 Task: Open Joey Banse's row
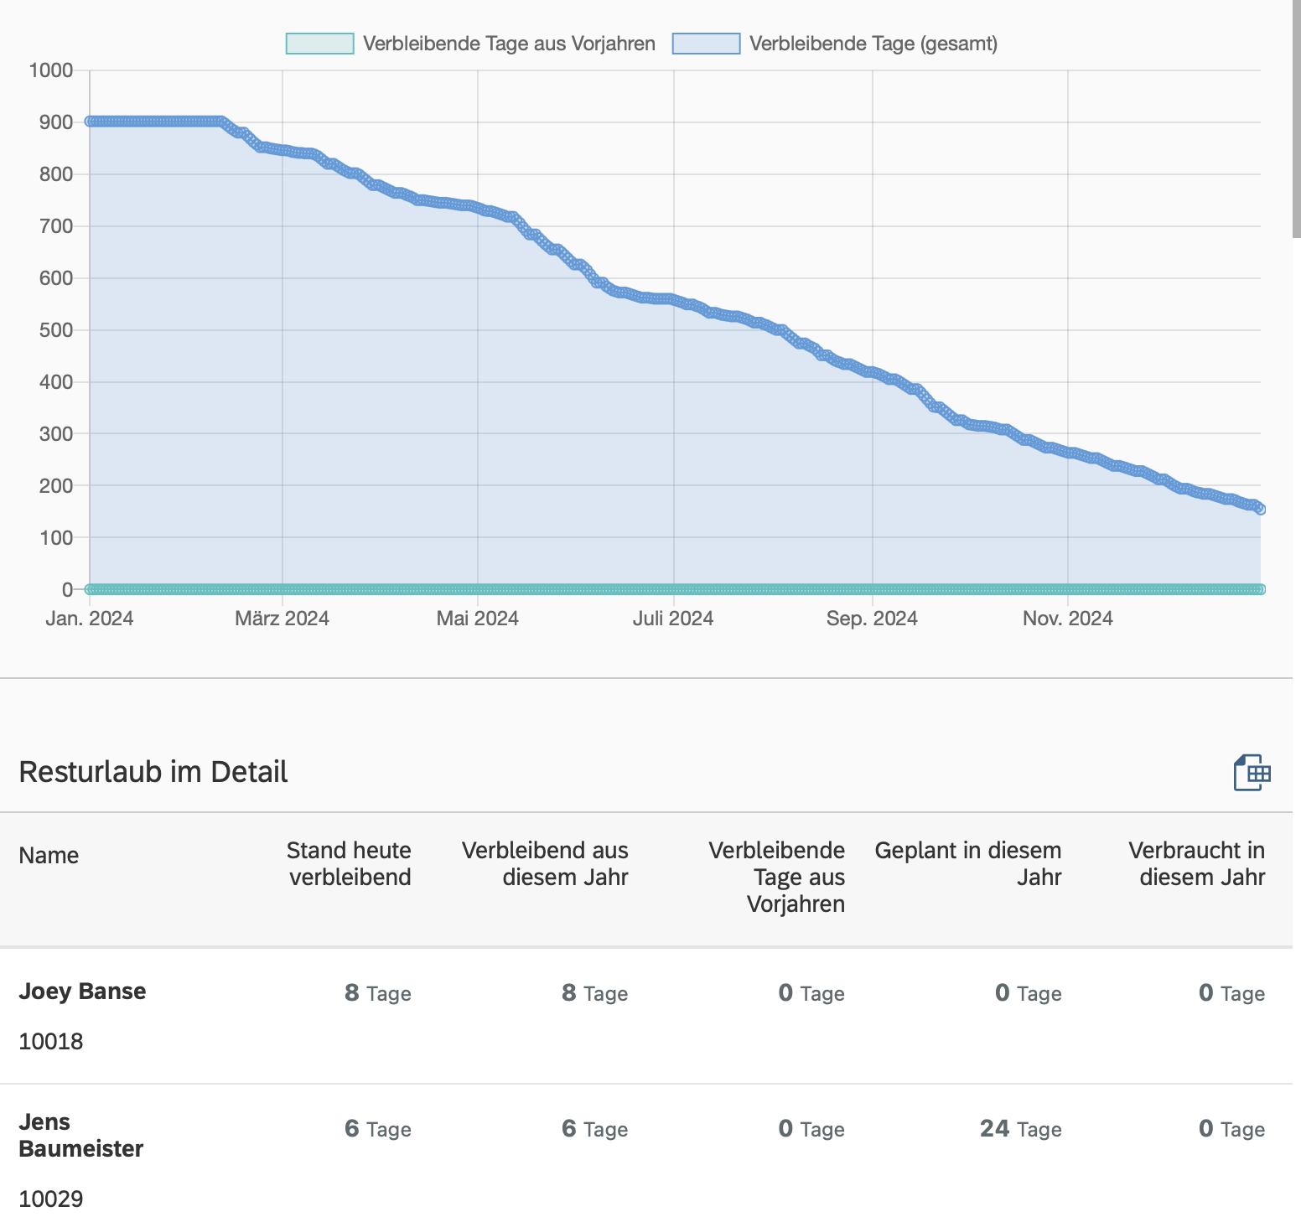pyautogui.click(x=82, y=992)
